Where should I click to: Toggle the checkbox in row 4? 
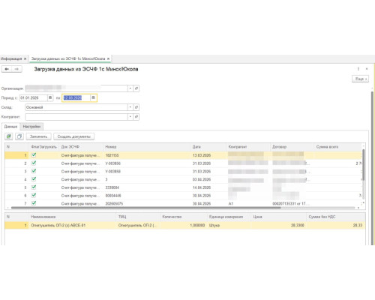tap(34, 179)
